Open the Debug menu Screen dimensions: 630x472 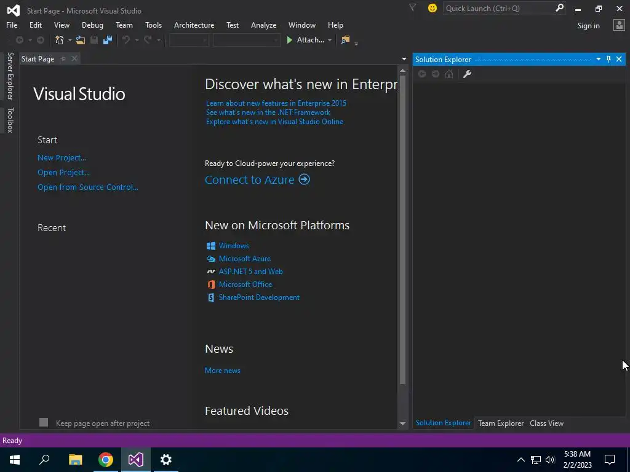(x=92, y=25)
